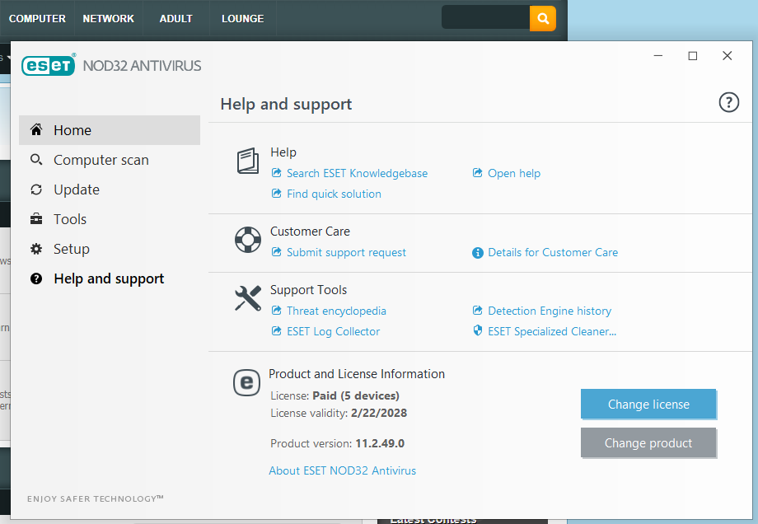Click the website search input field
Screen dimensions: 758x524
click(x=486, y=18)
